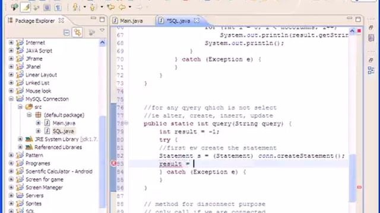Click Package Explorer scrollbar up arrow

tap(102, 43)
